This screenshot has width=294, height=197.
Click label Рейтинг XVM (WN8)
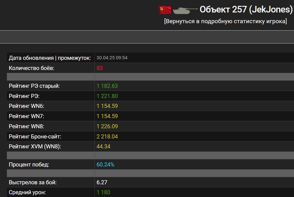(x=35, y=146)
